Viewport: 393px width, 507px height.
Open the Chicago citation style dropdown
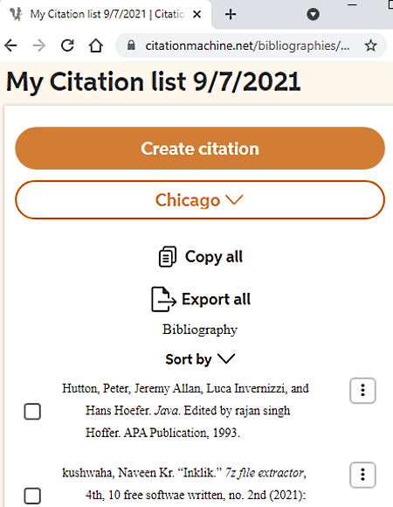200,200
